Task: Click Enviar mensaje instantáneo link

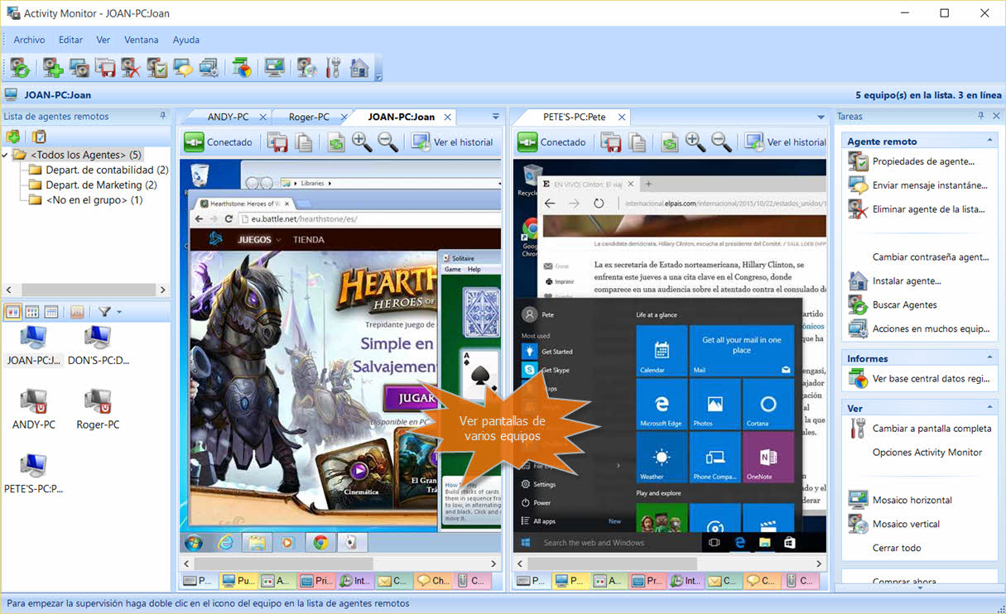Action: pos(930,185)
